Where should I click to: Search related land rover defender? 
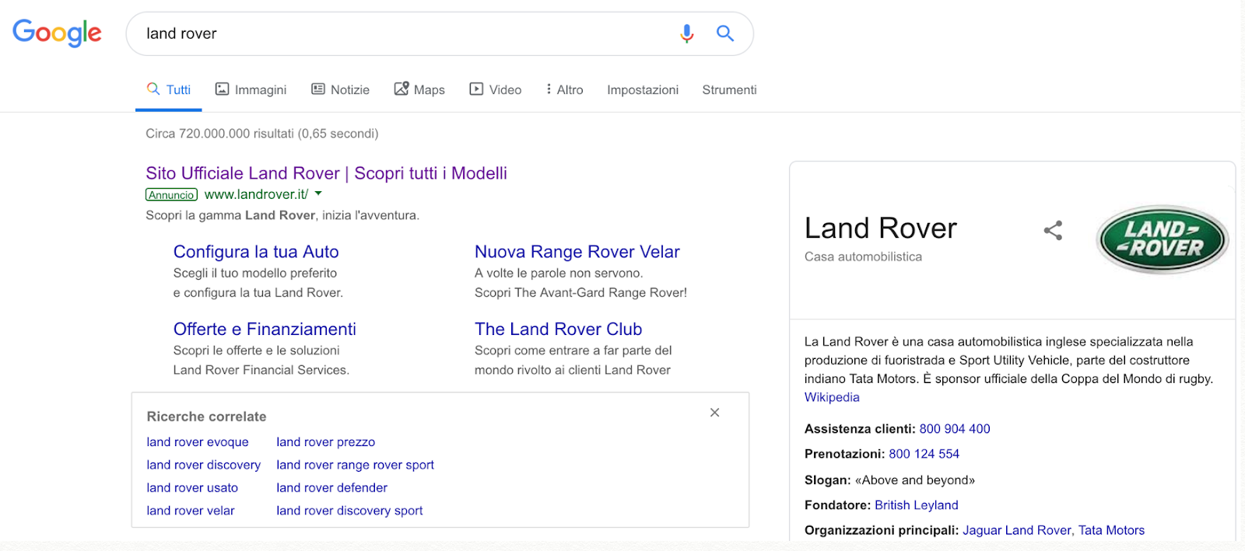332,488
